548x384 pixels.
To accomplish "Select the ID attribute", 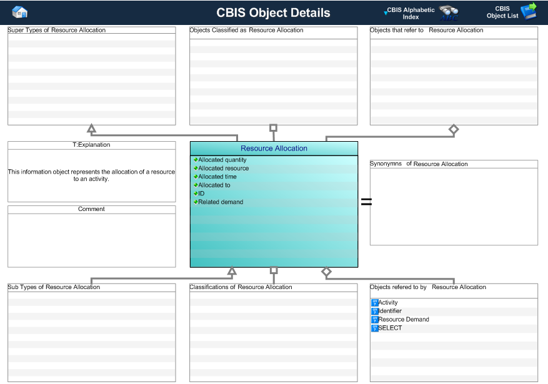I will click(201, 194).
